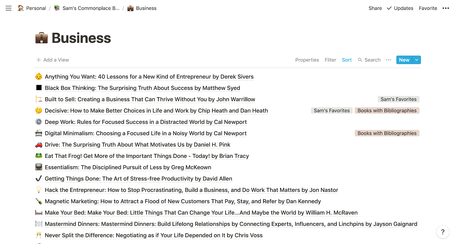Toggle Favorite for this page
The width and height of the screenshot is (455, 244).
428,8
